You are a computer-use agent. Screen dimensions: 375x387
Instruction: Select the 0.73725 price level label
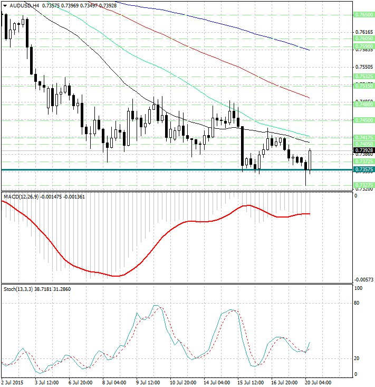(x=364, y=162)
